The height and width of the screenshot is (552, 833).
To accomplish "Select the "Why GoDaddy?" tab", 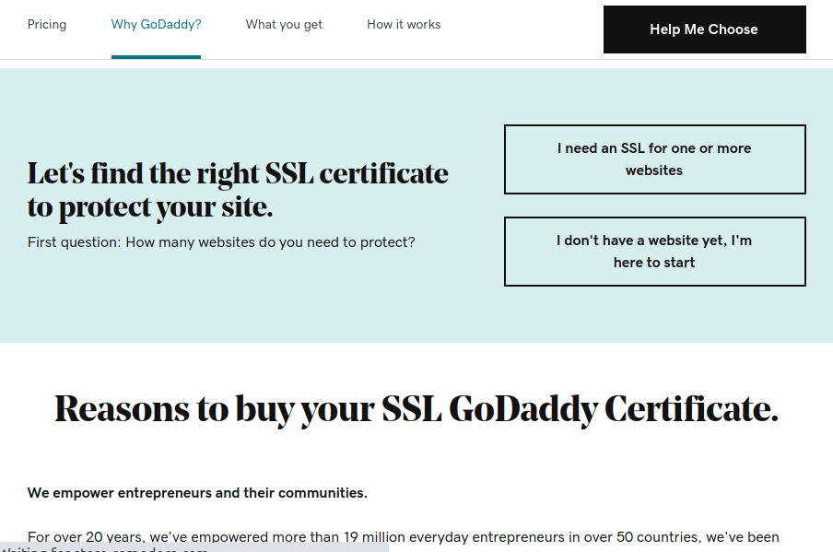I will click(x=156, y=25).
